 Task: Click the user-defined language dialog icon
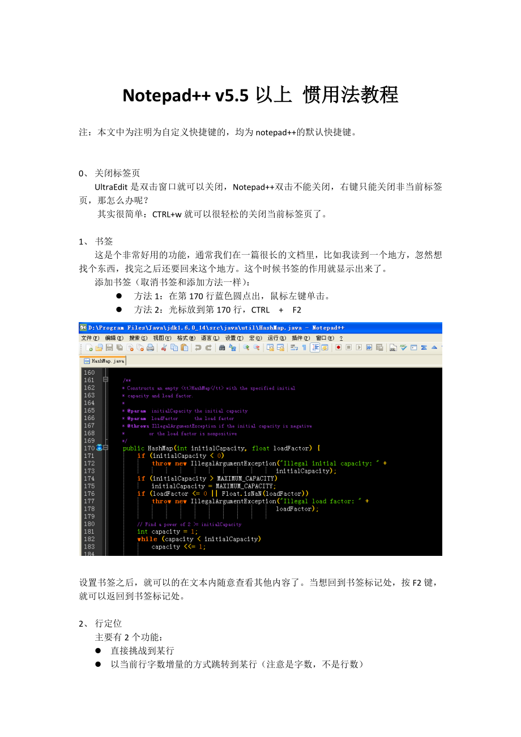pyautogui.click(x=324, y=348)
